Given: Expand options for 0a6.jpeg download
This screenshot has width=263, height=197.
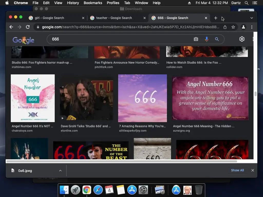Looking at the screenshot, I should [x=60, y=171].
